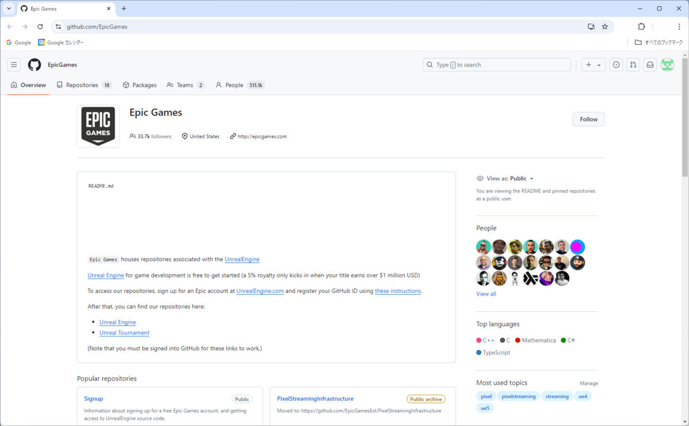Image resolution: width=689 pixels, height=426 pixels.
Task: Go forward using the browser forward arrow
Action: (x=25, y=26)
